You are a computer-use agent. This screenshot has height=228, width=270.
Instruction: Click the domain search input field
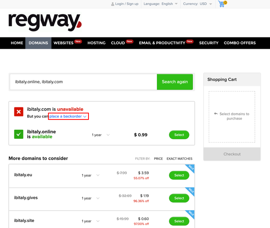[x=83, y=82]
